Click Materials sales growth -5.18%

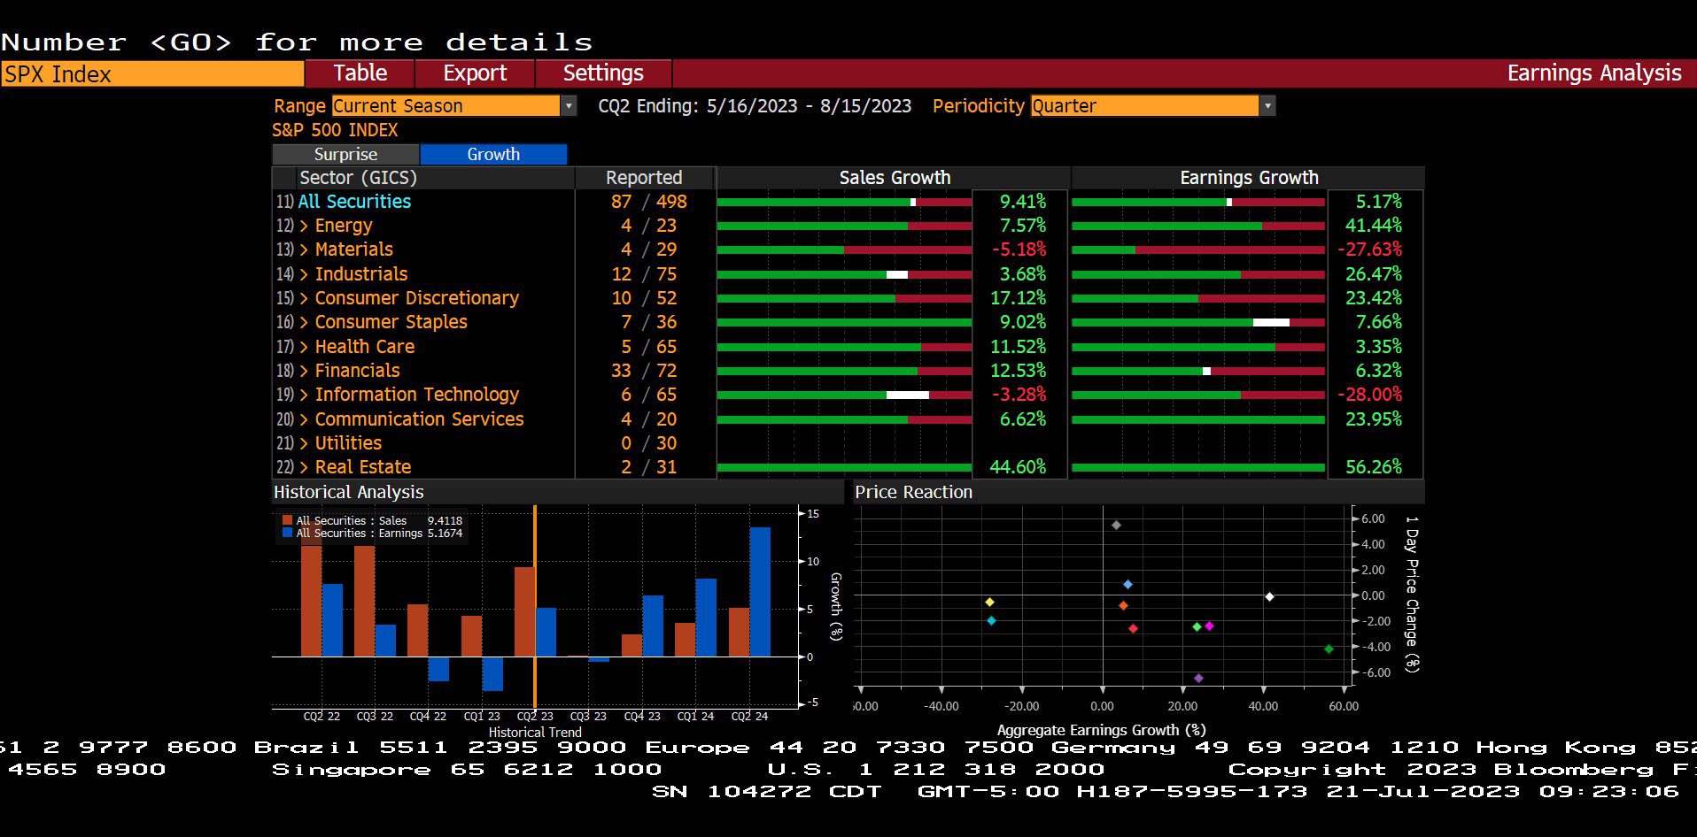coord(1019,250)
